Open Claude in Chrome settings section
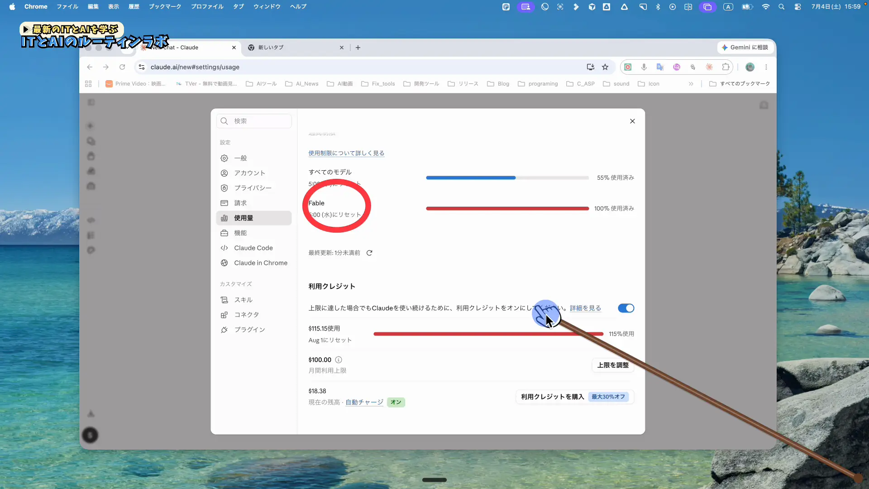The width and height of the screenshot is (869, 489). point(254,263)
